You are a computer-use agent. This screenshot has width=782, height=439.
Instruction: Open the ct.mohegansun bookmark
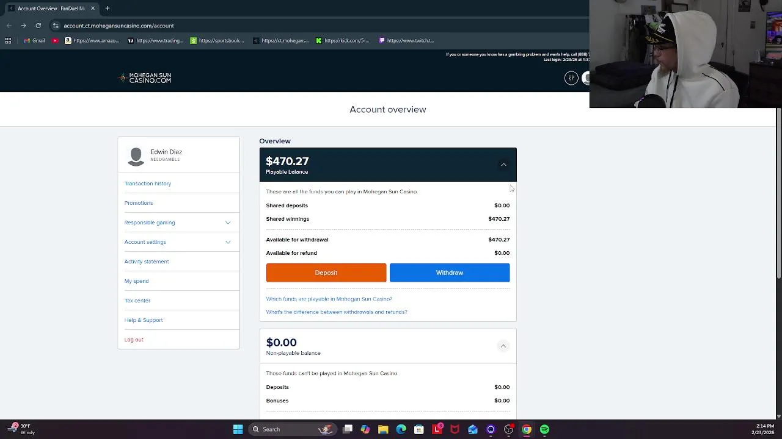[x=280, y=41]
